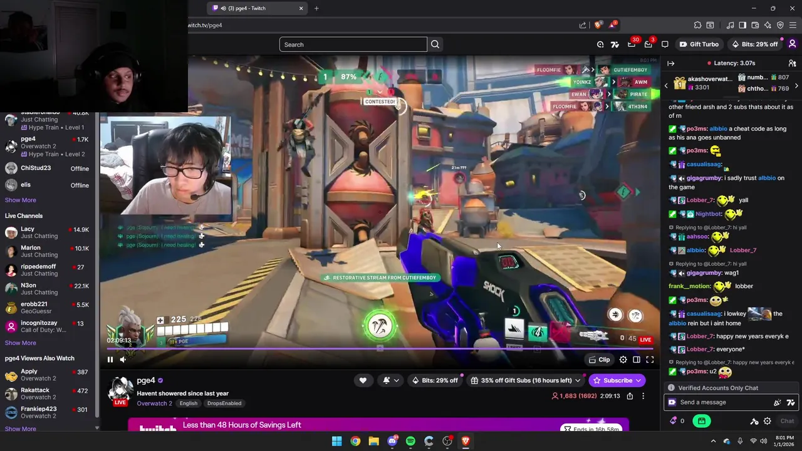Open Brave Shields lion icon
The height and width of the screenshot is (451, 802).
click(x=598, y=25)
